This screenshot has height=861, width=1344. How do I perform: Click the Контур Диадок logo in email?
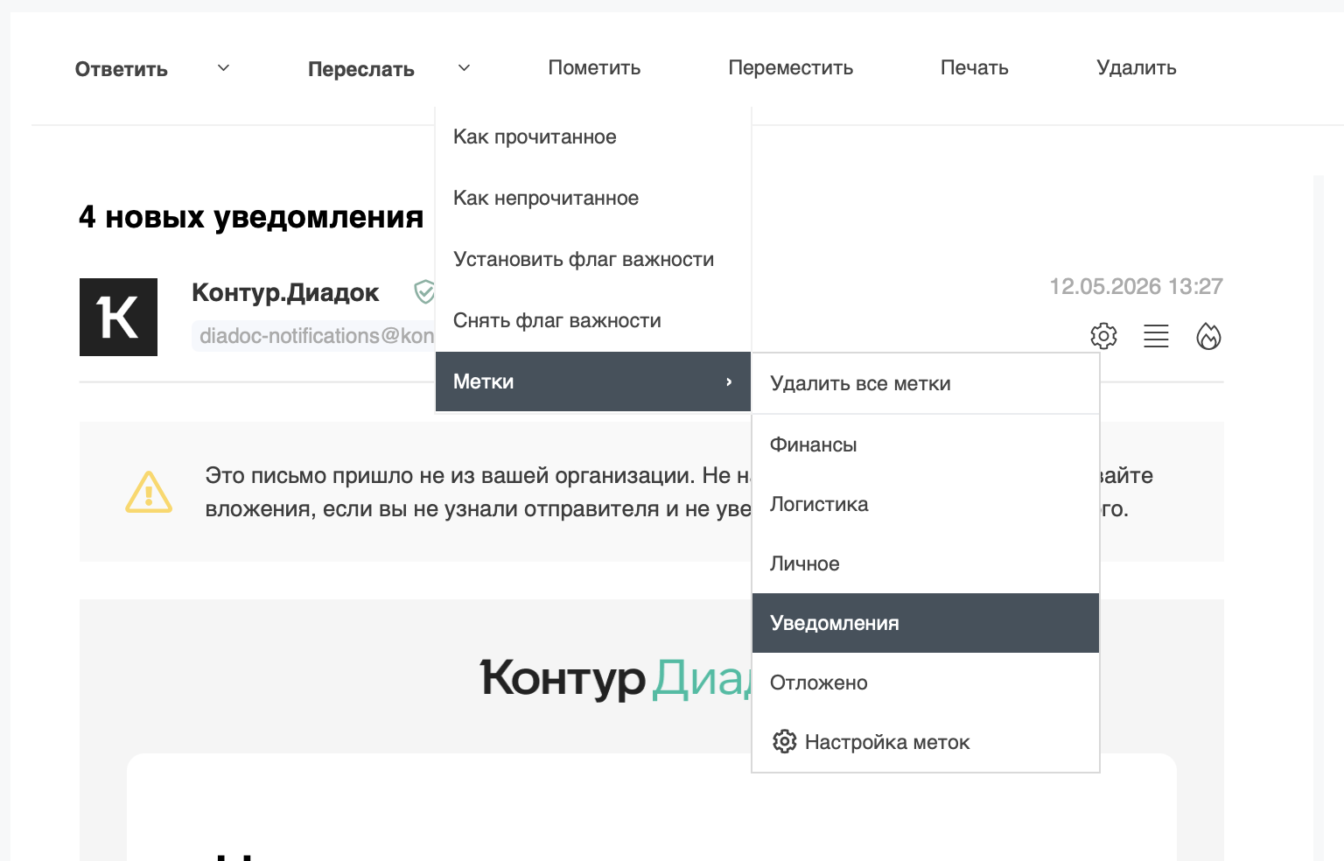(616, 678)
